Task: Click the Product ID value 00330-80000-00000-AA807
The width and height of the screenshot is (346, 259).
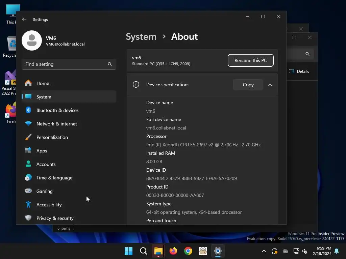Action: [x=175, y=195]
